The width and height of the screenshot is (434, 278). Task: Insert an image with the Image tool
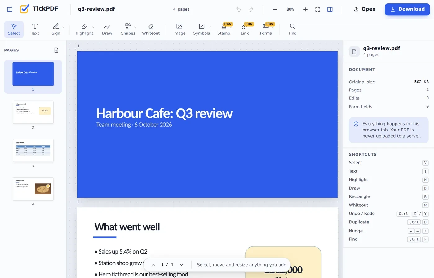179,29
